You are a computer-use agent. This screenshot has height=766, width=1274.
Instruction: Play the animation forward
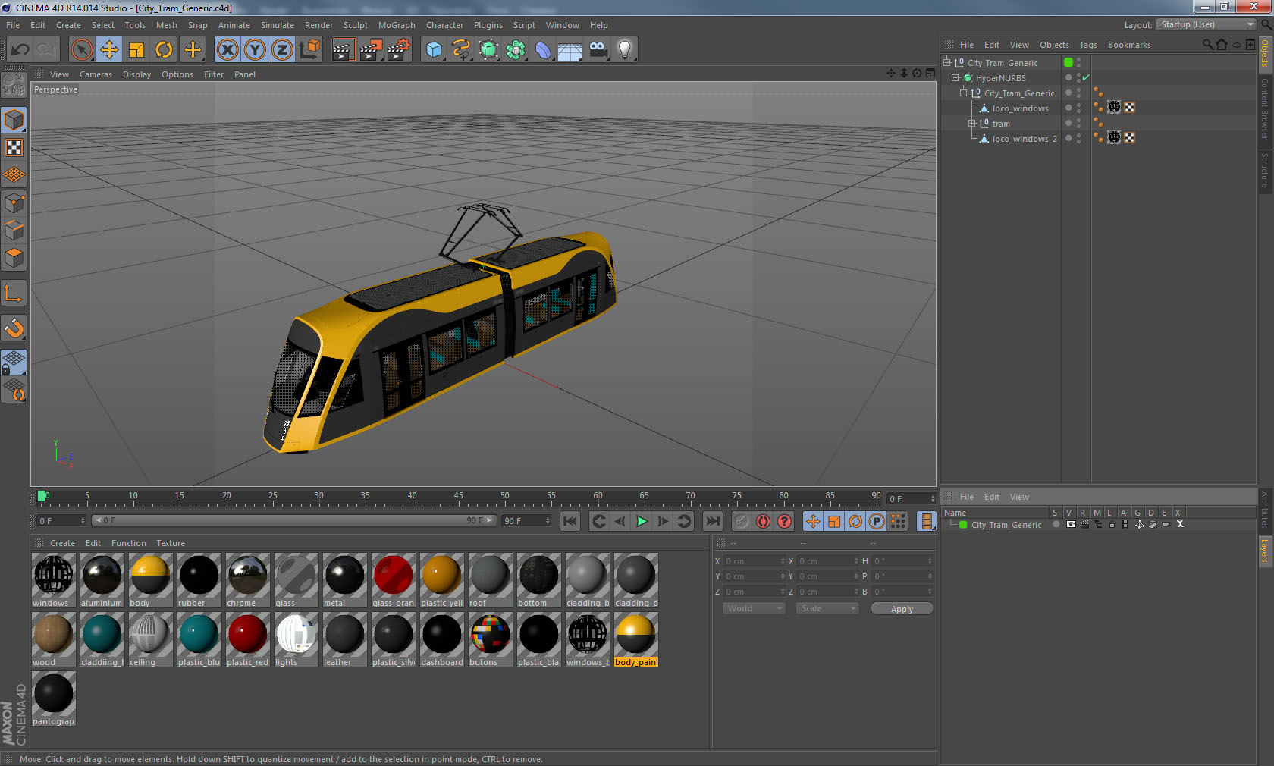pyautogui.click(x=642, y=521)
